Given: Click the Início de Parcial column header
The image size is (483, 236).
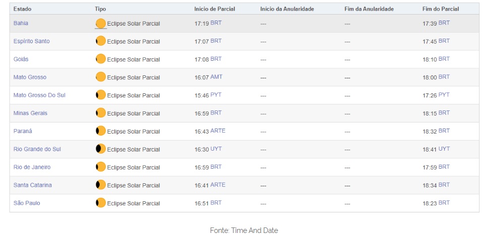Looking at the screenshot, I should coord(215,9).
